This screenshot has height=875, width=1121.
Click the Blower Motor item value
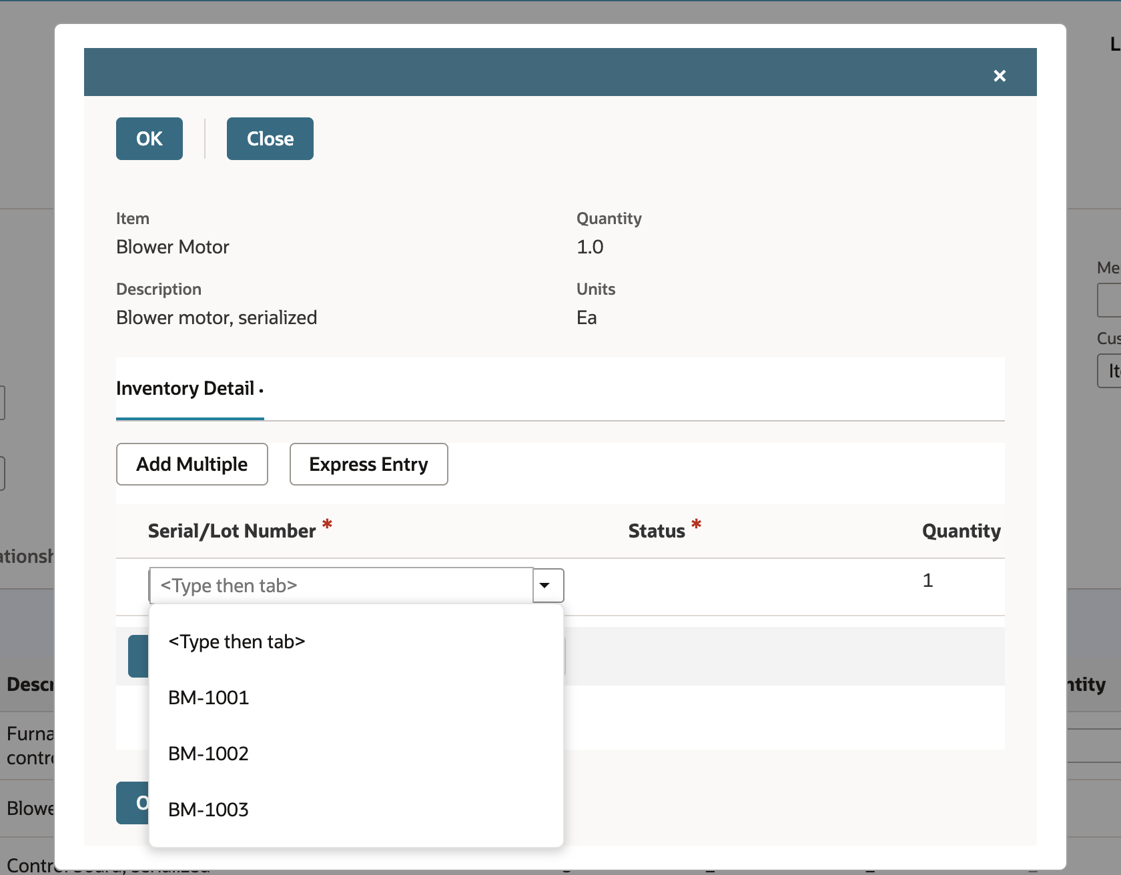pos(173,247)
